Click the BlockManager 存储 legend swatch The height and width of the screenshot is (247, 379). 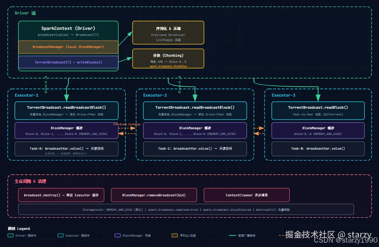point(118,235)
